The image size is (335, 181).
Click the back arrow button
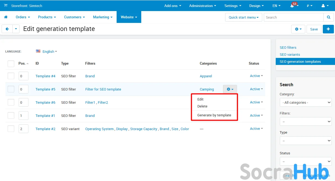[x=7, y=29]
